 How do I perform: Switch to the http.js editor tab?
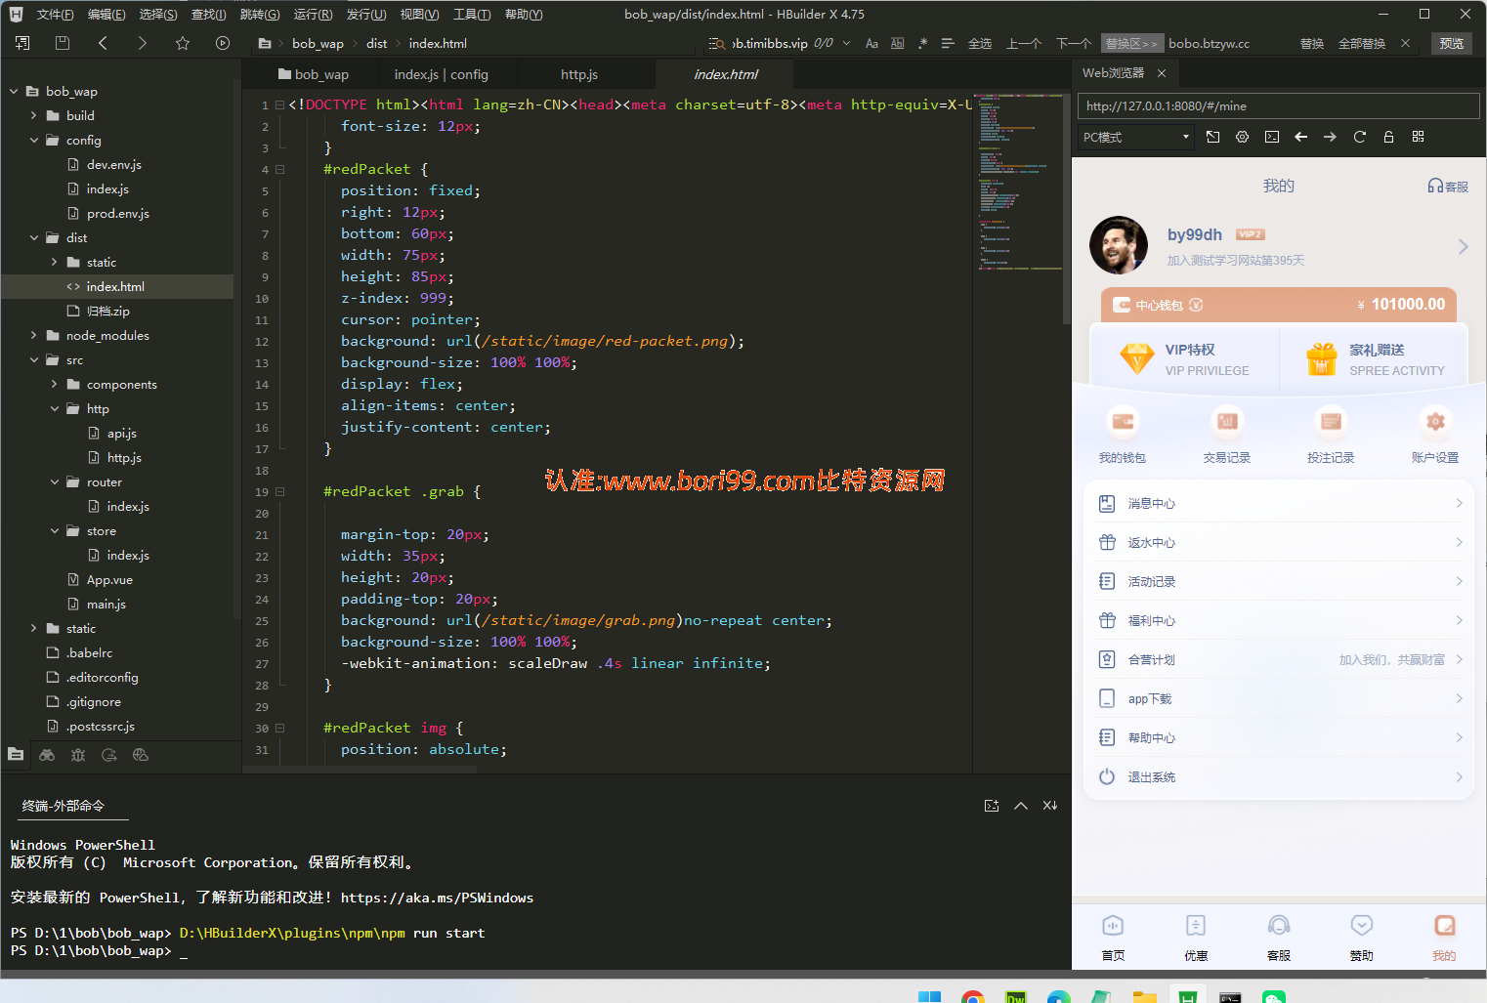579,74
